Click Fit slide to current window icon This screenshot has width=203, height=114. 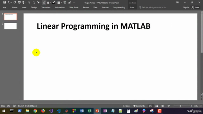click(x=201, y=106)
